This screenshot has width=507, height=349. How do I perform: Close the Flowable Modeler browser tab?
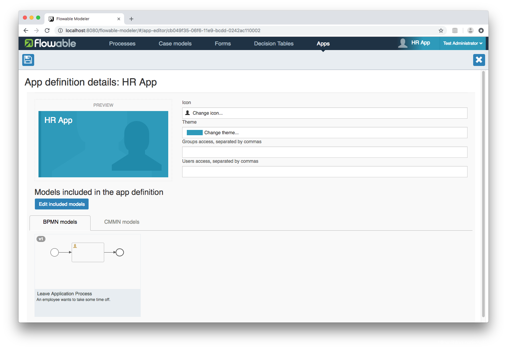[119, 19]
